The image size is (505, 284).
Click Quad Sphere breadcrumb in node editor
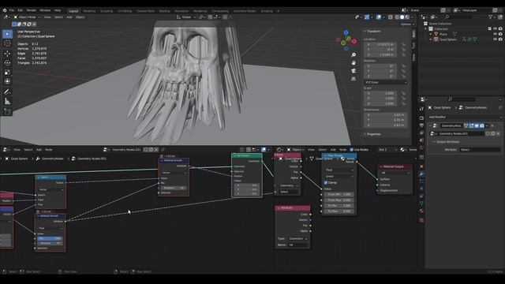[19, 159]
